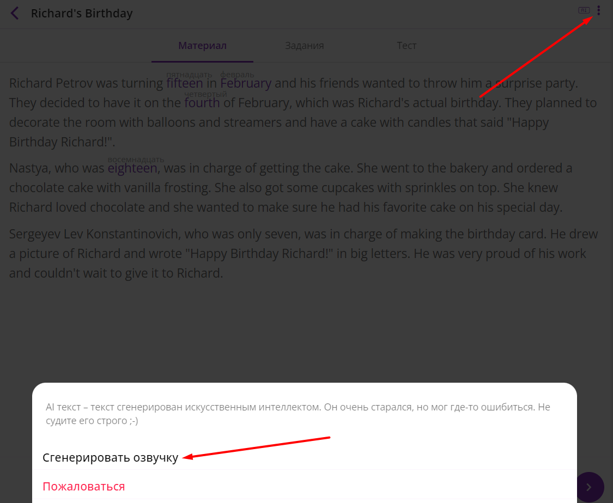Viewport: 613px width, 503px height.
Task: Click the translation hint четвертый
Action: point(205,94)
